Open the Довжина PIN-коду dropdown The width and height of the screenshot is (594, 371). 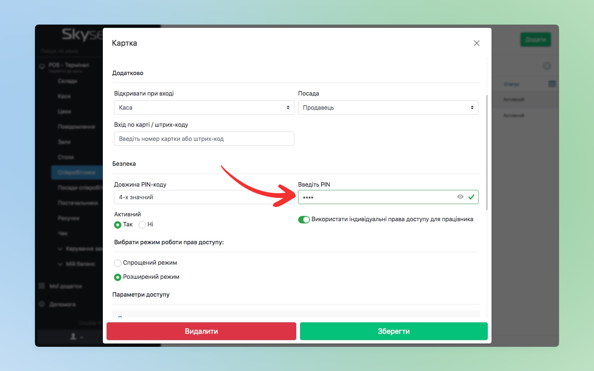pyautogui.click(x=204, y=197)
